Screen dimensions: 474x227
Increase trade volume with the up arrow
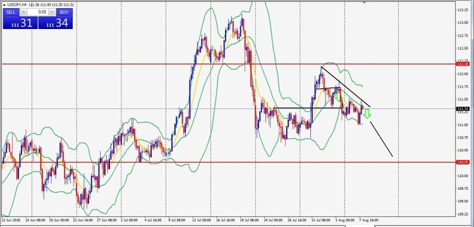52,12
